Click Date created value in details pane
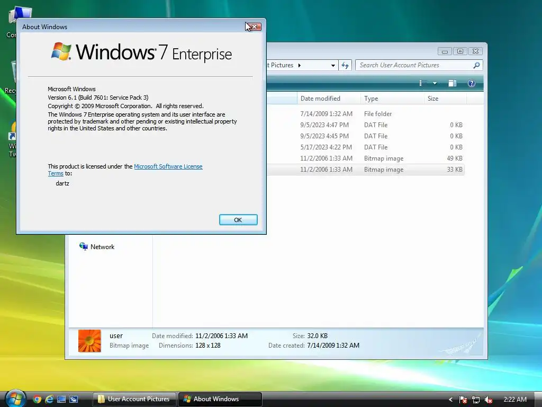 (333, 346)
